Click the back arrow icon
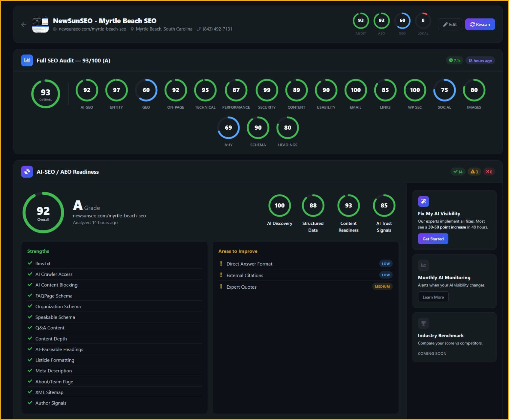This screenshot has height=420, width=509. pyautogui.click(x=24, y=25)
